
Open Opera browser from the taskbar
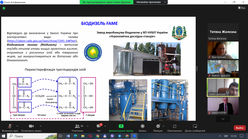(x=90, y=136)
